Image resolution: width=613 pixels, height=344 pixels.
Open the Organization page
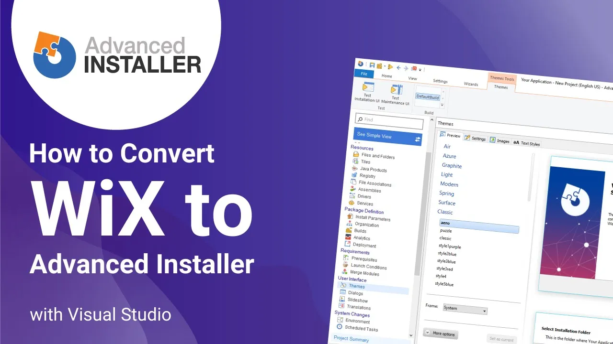363,224
